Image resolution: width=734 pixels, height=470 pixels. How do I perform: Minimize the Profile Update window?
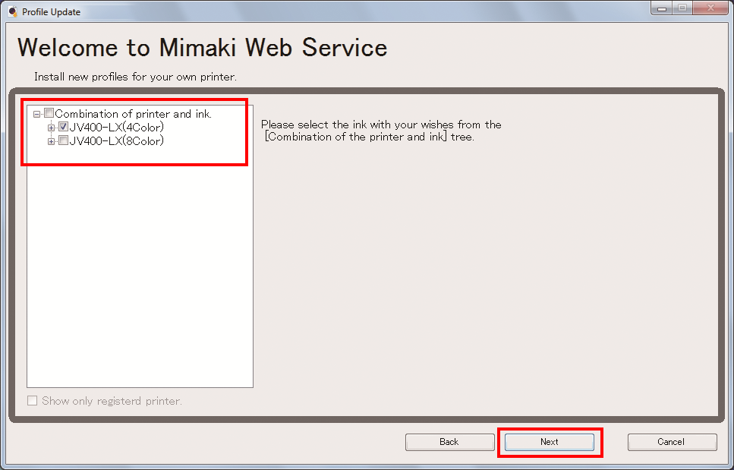click(x=662, y=8)
